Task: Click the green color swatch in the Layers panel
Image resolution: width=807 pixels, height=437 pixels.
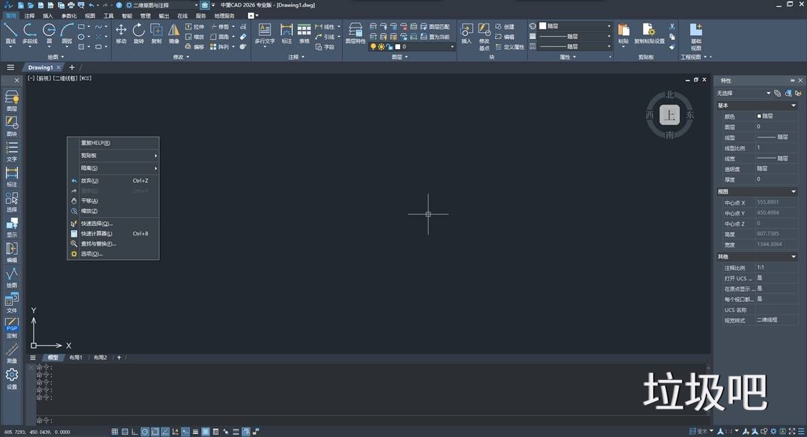Action: tap(393, 46)
